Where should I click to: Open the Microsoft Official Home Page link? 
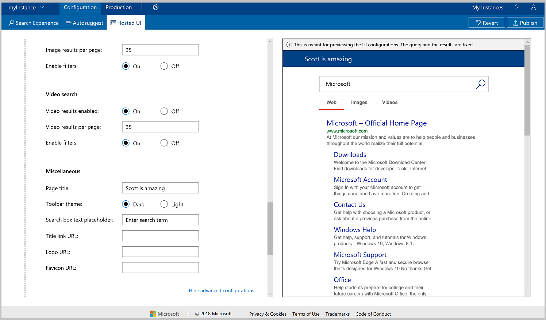point(376,123)
